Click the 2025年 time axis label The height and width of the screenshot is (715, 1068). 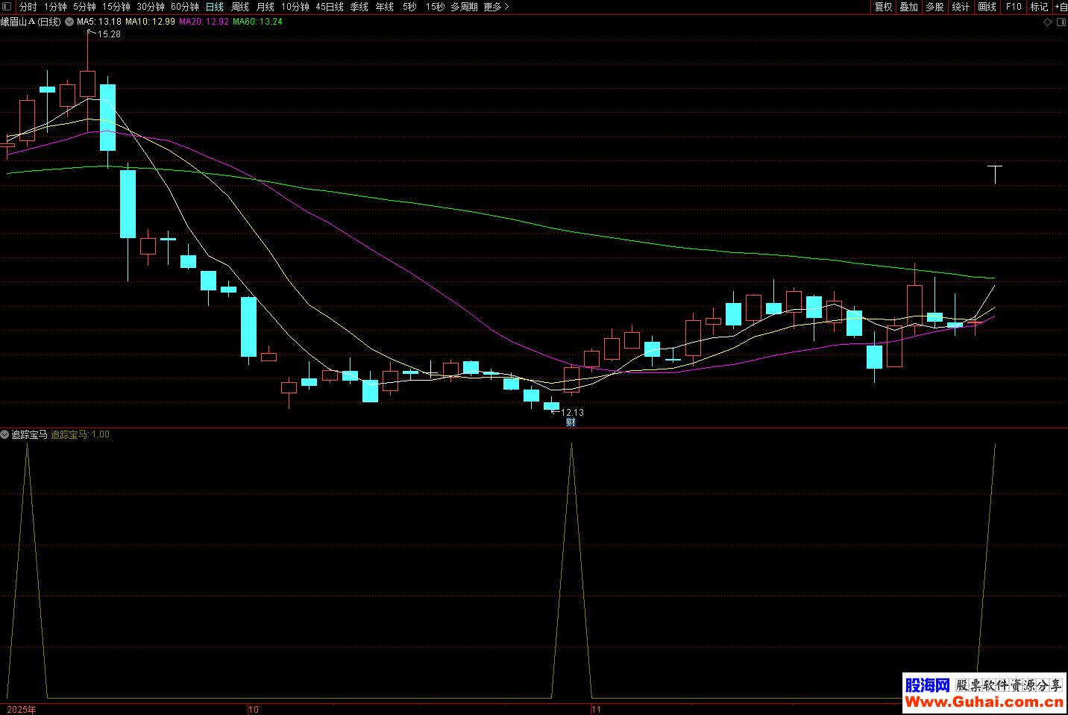(x=22, y=710)
